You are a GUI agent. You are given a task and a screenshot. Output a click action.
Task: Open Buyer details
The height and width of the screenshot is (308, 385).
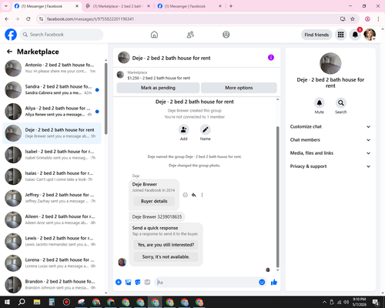coord(154,201)
